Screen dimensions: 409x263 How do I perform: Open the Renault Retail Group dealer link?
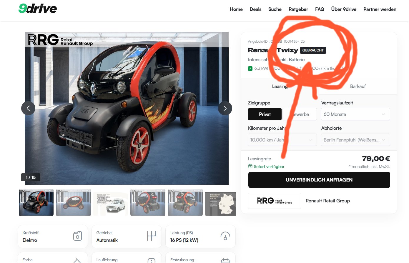click(x=328, y=201)
